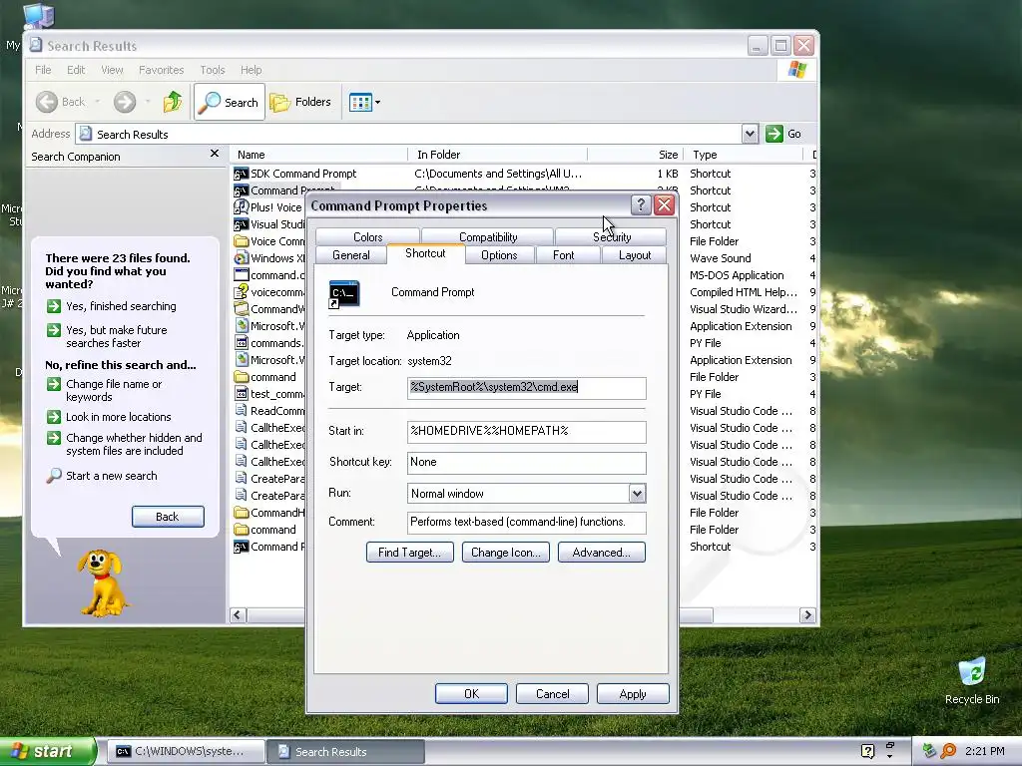Switch to the Layout tab
The height and width of the screenshot is (766, 1022).
tap(634, 255)
